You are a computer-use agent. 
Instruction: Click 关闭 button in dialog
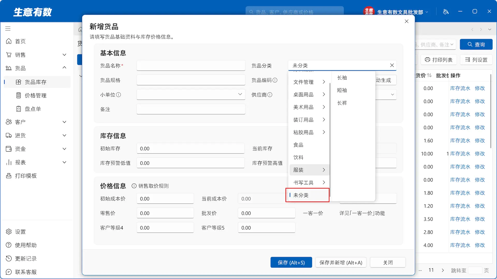(388, 262)
